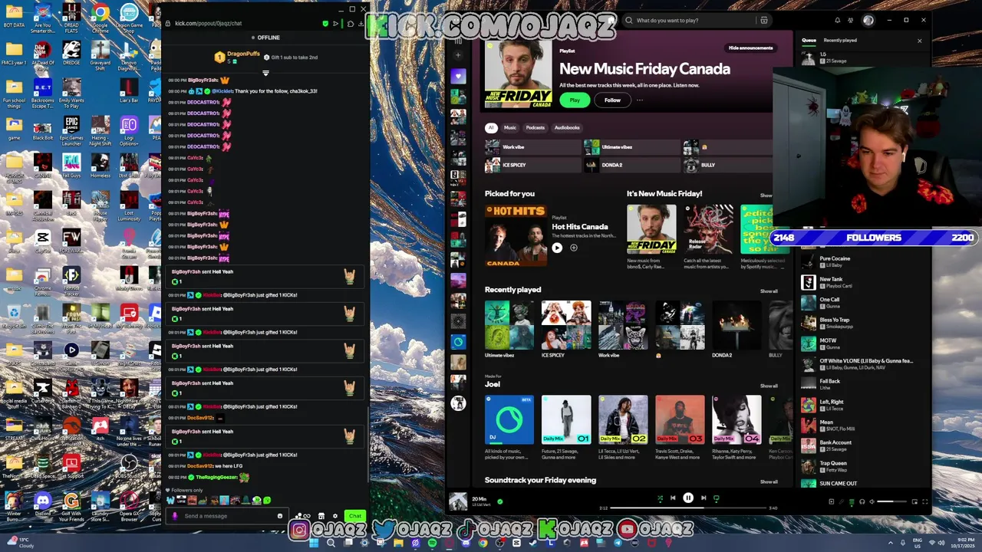Open more options dots next to Follow
This screenshot has height=552, width=982.
click(639, 100)
